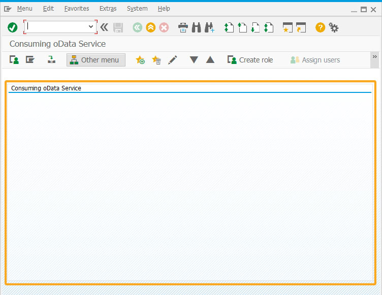Move favorite down with down triangle
Image resolution: width=382 pixels, height=295 pixels.
[x=194, y=60]
